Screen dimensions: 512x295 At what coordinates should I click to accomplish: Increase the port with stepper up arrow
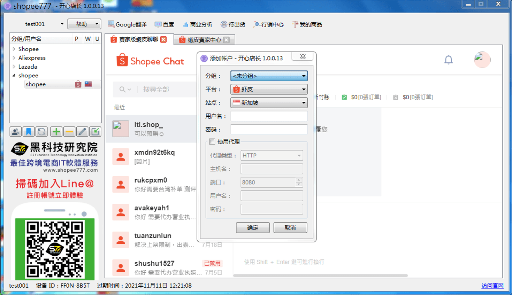299,180
